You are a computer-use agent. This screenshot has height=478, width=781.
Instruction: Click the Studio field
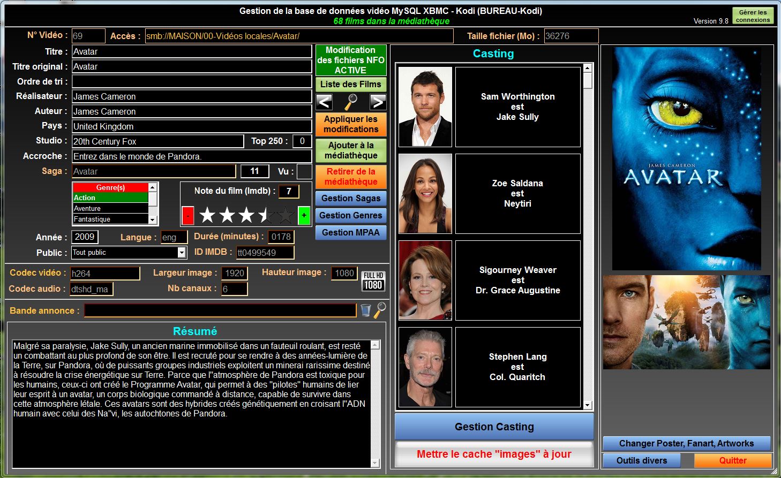pos(158,141)
